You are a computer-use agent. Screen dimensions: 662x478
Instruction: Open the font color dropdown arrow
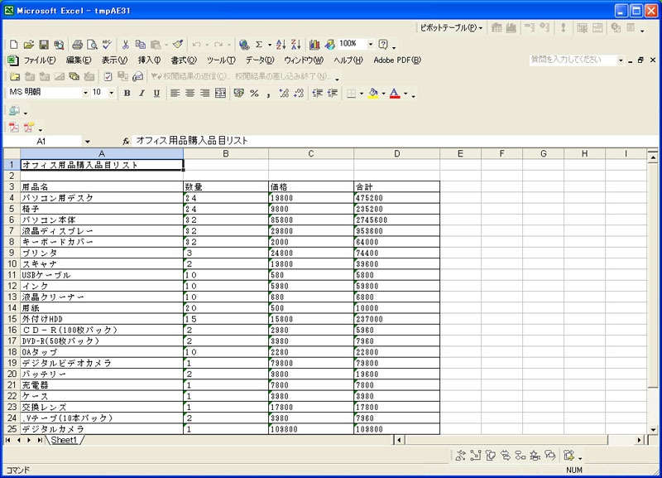405,94
